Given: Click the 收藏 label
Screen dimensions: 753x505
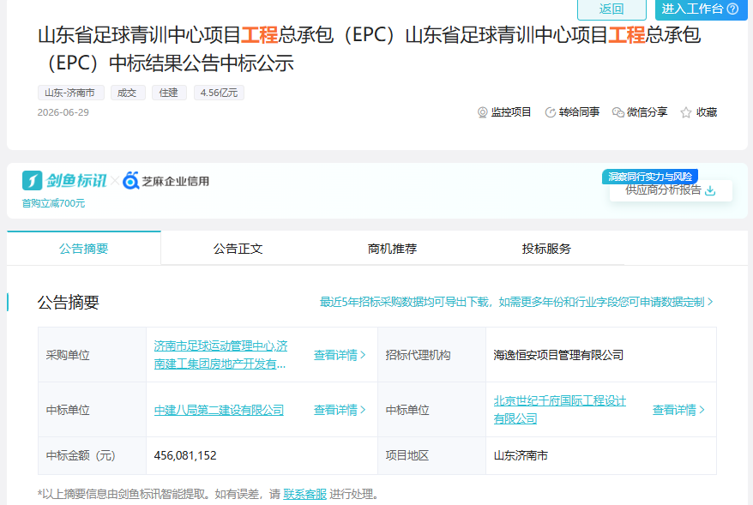Looking at the screenshot, I should point(707,112).
